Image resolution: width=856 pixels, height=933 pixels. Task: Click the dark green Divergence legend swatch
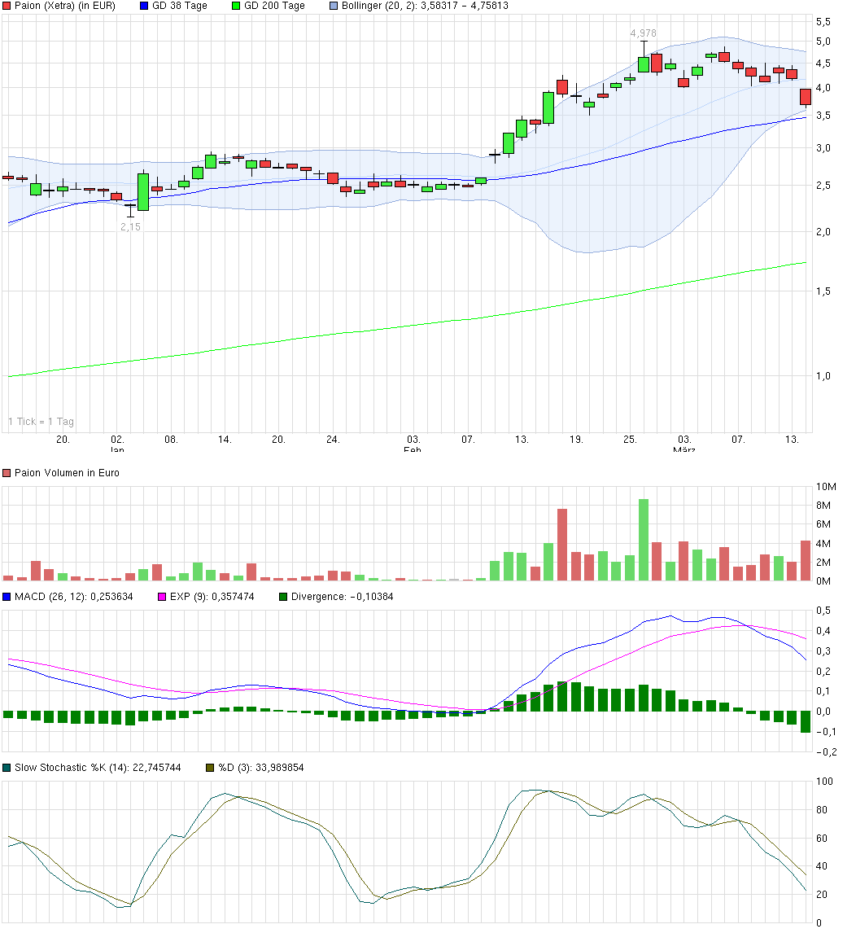click(x=283, y=596)
